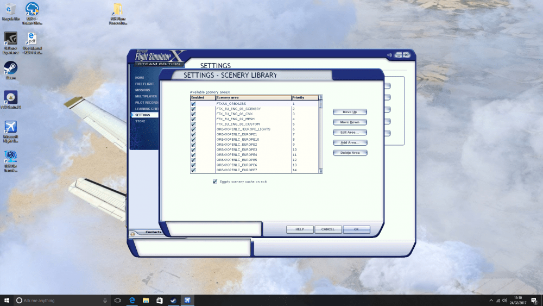
Task: Open Microsoft Edge from the taskbar
Action: (132, 301)
